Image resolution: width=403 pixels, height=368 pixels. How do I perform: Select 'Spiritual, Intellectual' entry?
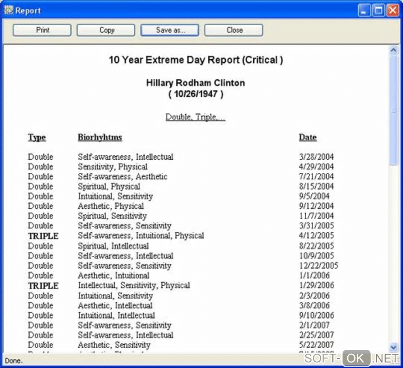[113, 246]
